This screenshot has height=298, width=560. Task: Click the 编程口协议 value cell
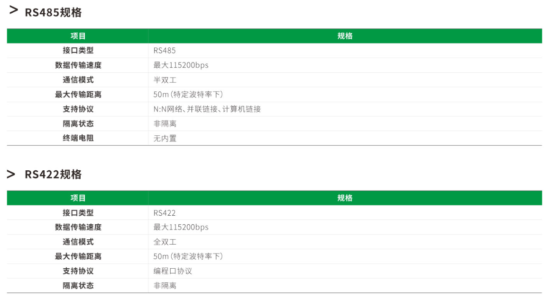173,271
